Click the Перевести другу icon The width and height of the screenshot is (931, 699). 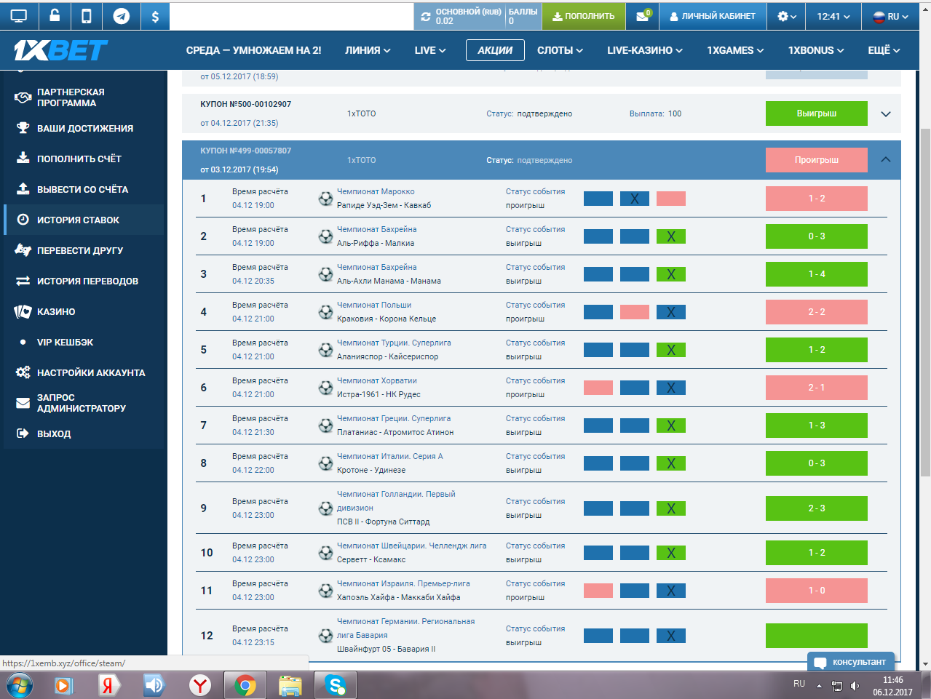click(x=23, y=250)
